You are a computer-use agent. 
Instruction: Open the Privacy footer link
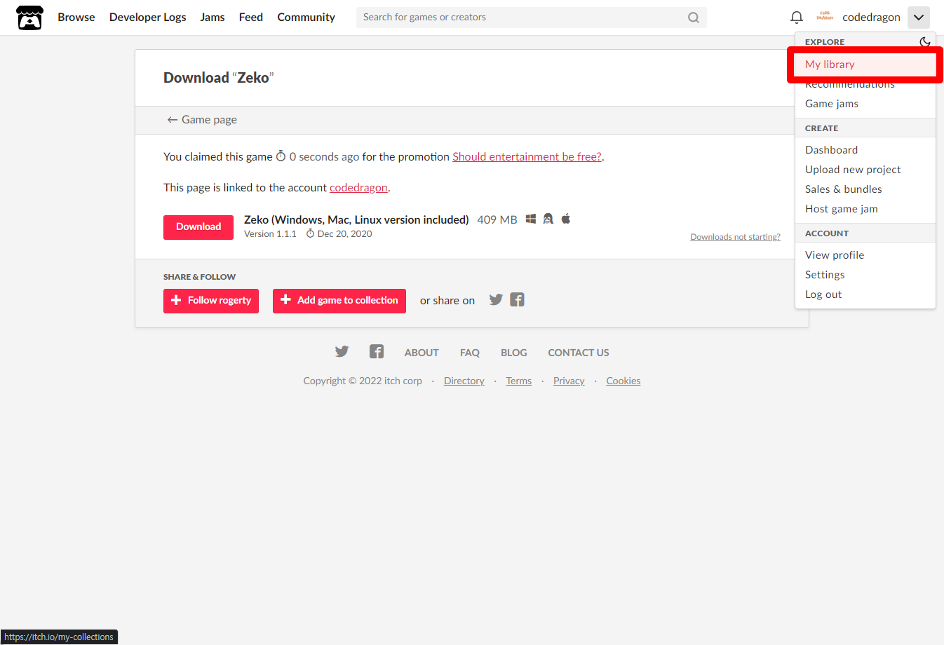tap(569, 381)
